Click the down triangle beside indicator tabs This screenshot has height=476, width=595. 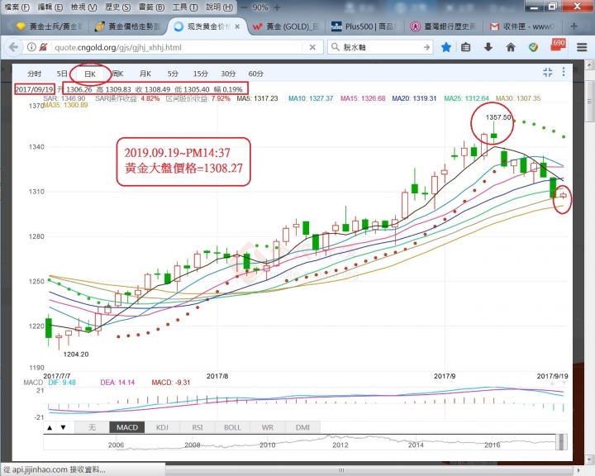point(64,427)
